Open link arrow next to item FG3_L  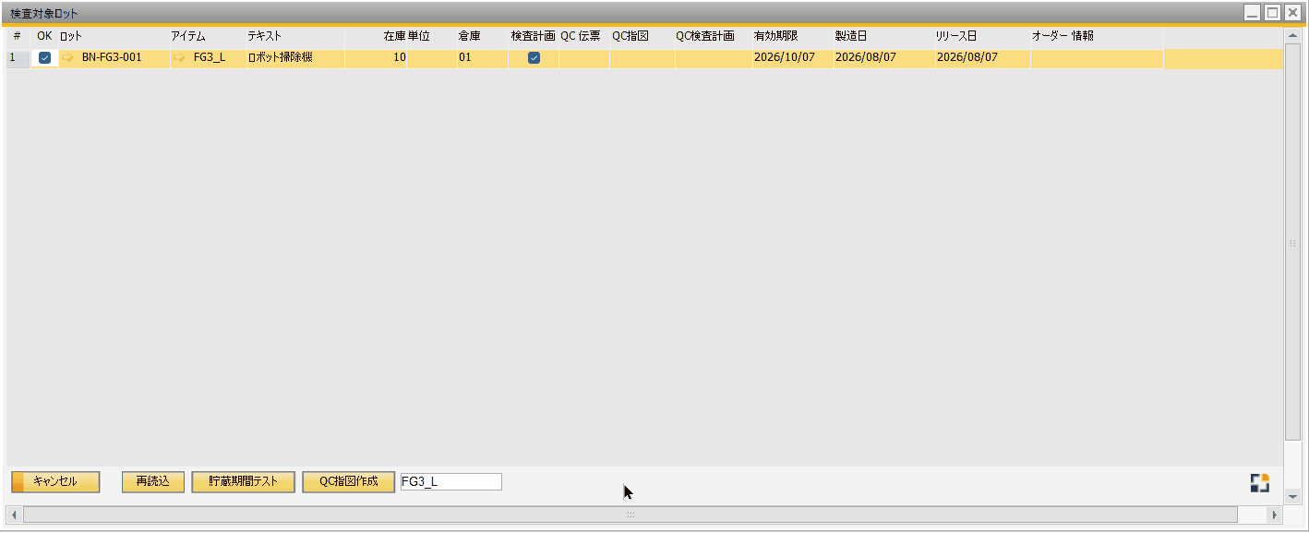179,57
